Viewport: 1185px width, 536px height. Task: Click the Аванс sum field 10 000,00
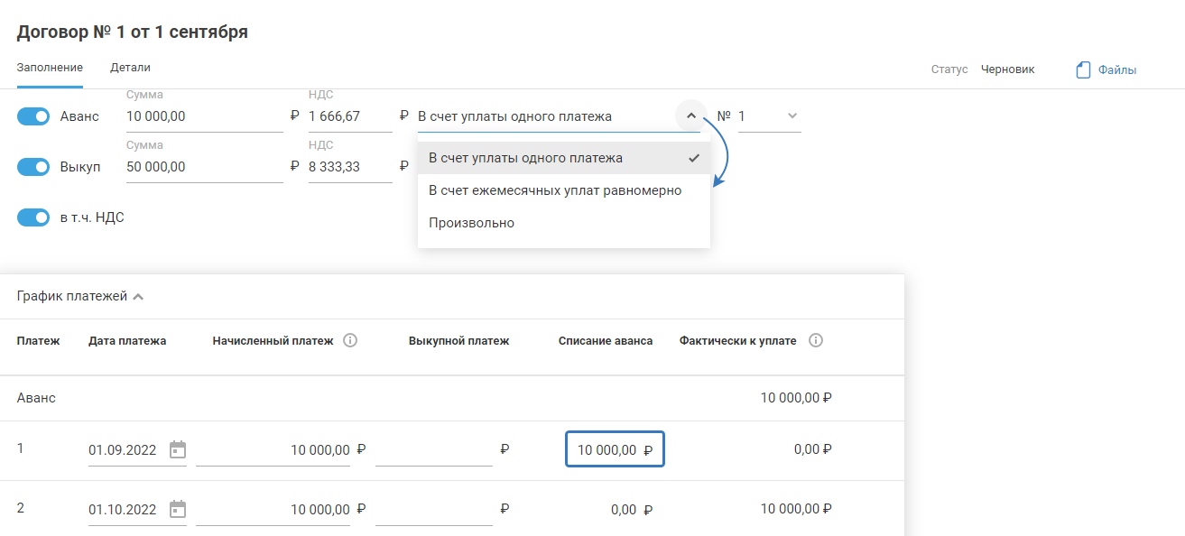pos(204,116)
